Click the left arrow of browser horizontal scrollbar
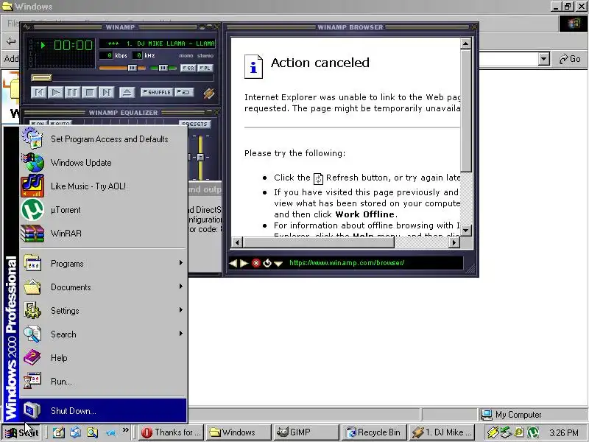 coord(236,242)
